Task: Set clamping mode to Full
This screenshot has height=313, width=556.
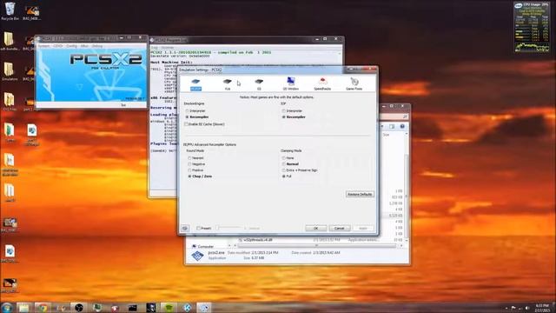Action: (x=287, y=176)
